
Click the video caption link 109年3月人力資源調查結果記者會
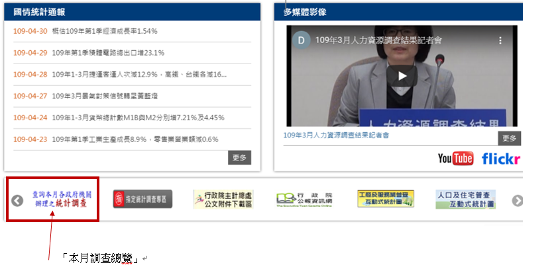pyautogui.click(x=336, y=135)
